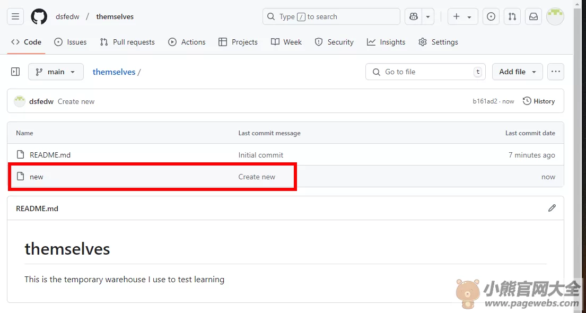
Task: Switch to the Projects tab
Action: pyautogui.click(x=238, y=42)
